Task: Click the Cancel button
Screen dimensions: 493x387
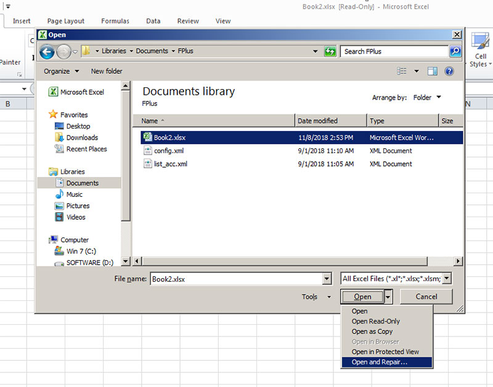Action: pyautogui.click(x=426, y=297)
